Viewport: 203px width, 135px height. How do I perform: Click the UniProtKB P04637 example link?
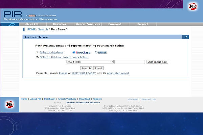pyautogui.click(x=84, y=73)
